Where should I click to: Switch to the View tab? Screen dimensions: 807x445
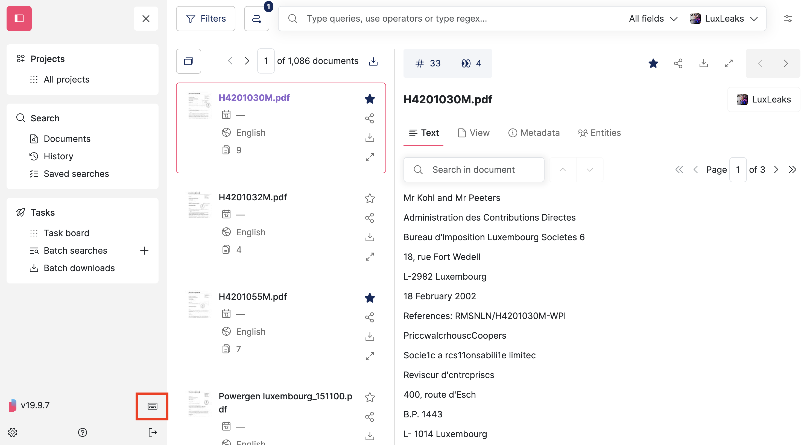[x=473, y=133]
